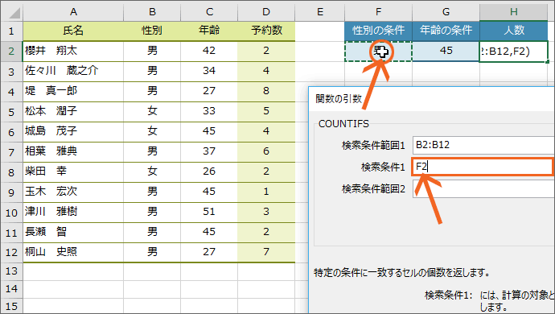Select cell with name 城島 茂子
This screenshot has width=555, height=314.
(73, 132)
